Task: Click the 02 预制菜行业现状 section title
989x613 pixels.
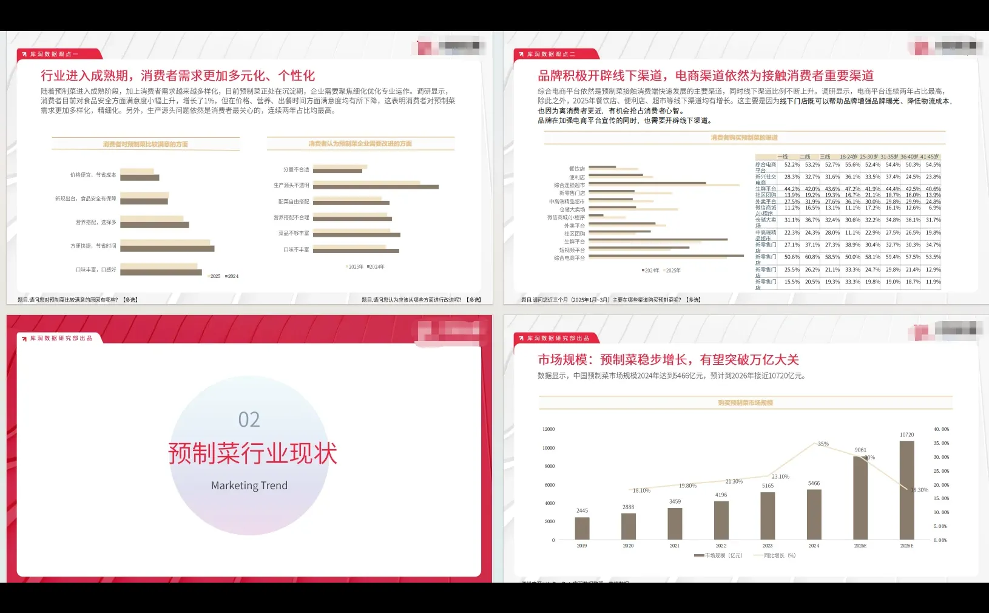Action: 252,452
